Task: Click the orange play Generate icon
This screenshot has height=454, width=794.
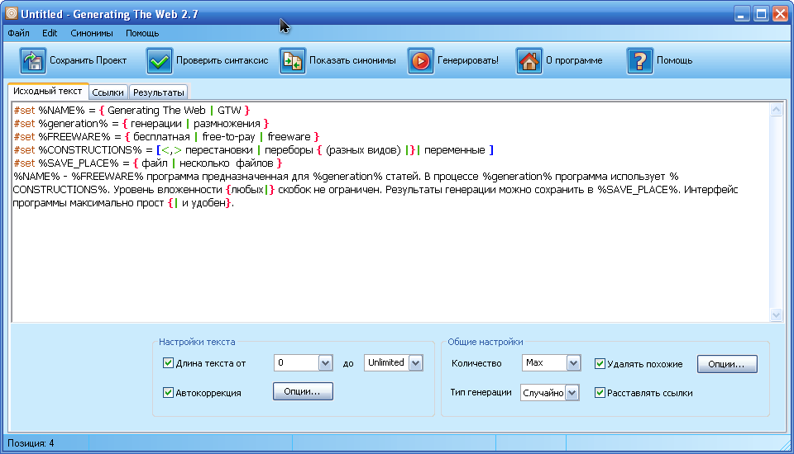Action: click(421, 60)
